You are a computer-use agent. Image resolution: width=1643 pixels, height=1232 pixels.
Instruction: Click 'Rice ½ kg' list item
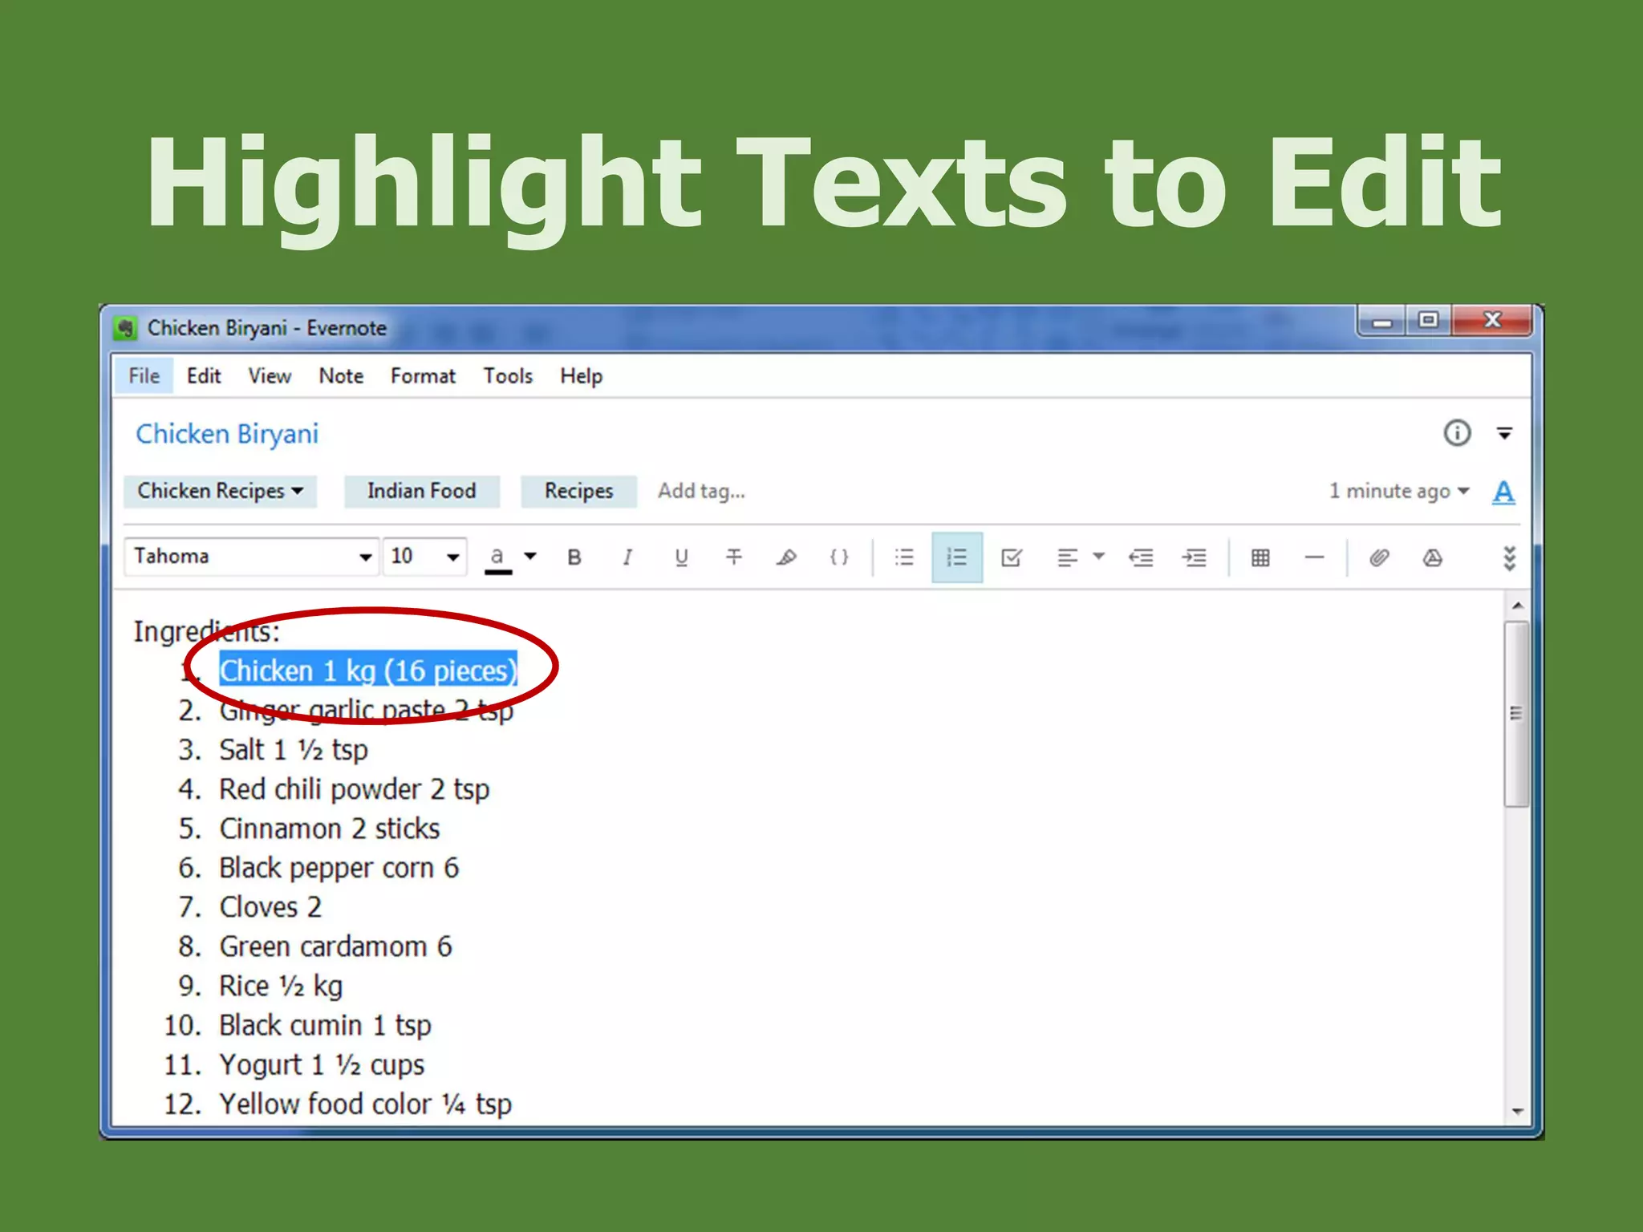coord(281,986)
